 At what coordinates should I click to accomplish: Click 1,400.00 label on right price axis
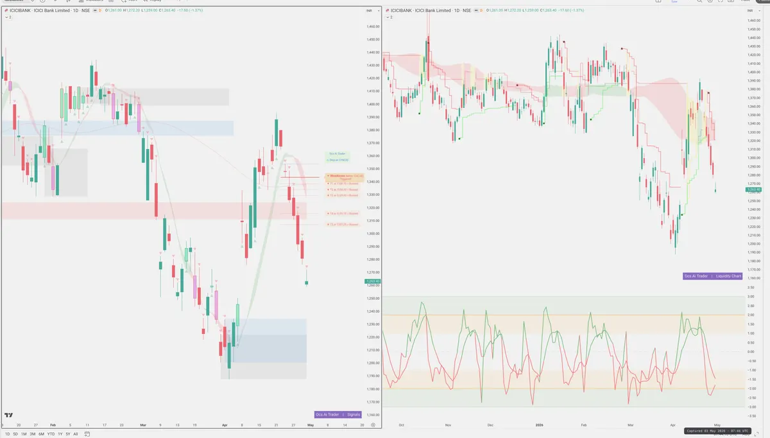(753, 72)
